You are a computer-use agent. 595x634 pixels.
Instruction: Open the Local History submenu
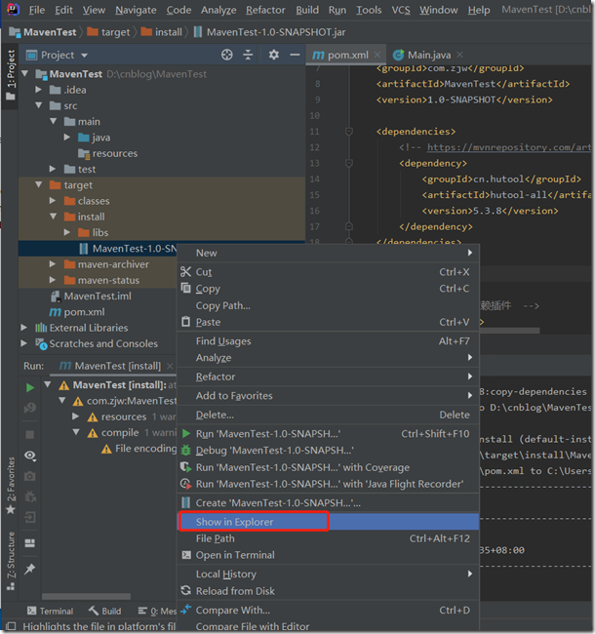click(x=328, y=574)
